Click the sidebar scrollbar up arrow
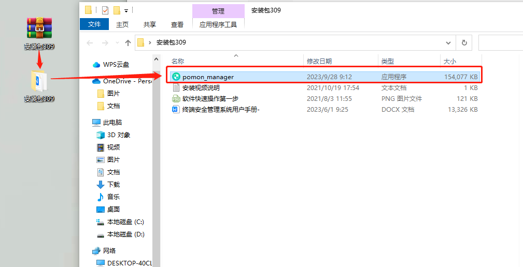 [156, 60]
